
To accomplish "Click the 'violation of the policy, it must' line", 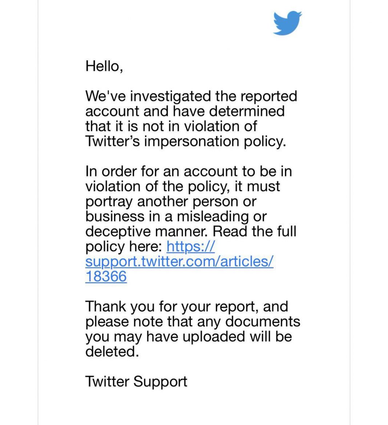I will 182,186.
